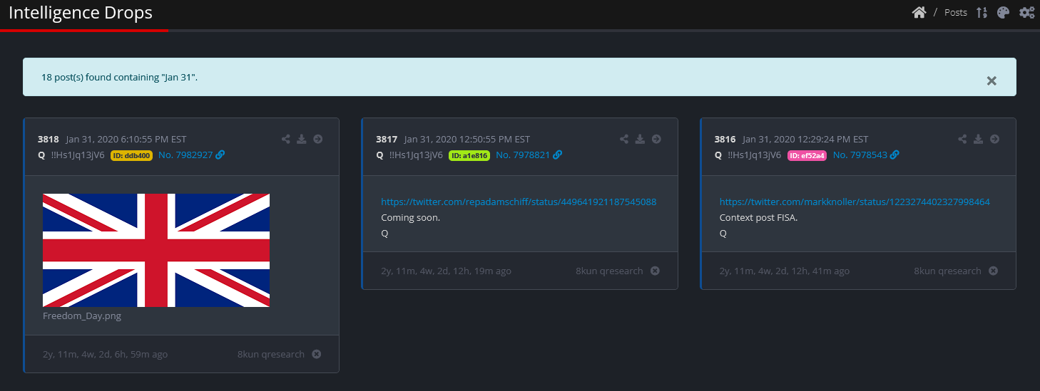The image size is (1040, 391).
Task: Select the ID: ef52a4 badge
Action: point(807,155)
